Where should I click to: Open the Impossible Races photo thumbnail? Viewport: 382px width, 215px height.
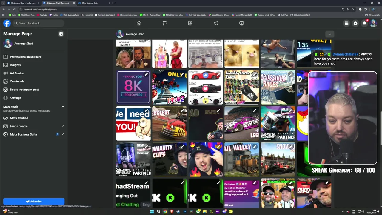278,87
